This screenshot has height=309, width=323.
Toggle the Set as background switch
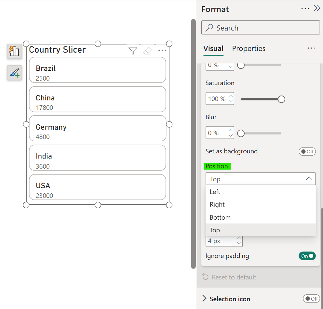(307, 151)
